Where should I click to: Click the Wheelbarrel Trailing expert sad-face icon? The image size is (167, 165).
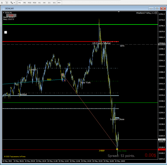point(156,13)
